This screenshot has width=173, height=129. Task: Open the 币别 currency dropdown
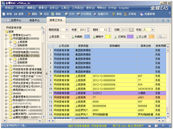click(x=152, y=30)
